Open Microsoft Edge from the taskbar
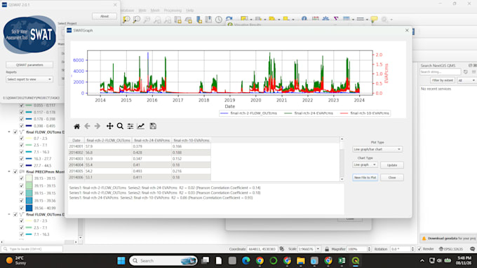The height and width of the screenshot is (268, 477). point(246,260)
